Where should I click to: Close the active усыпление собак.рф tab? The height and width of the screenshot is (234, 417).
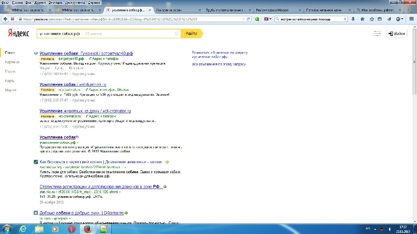coord(150,10)
